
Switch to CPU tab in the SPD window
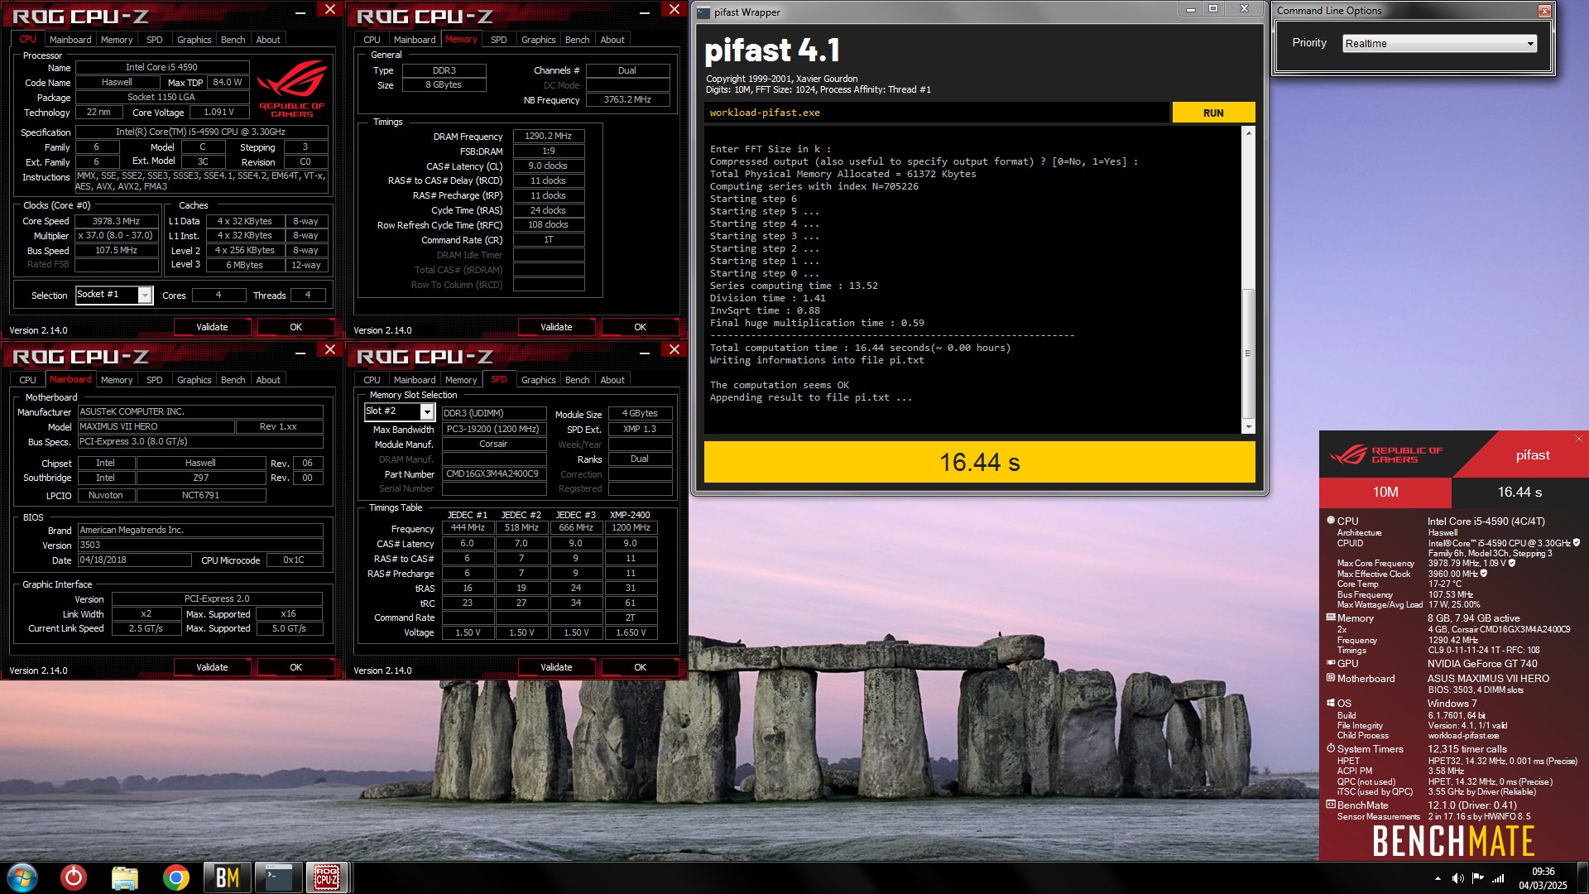click(372, 380)
